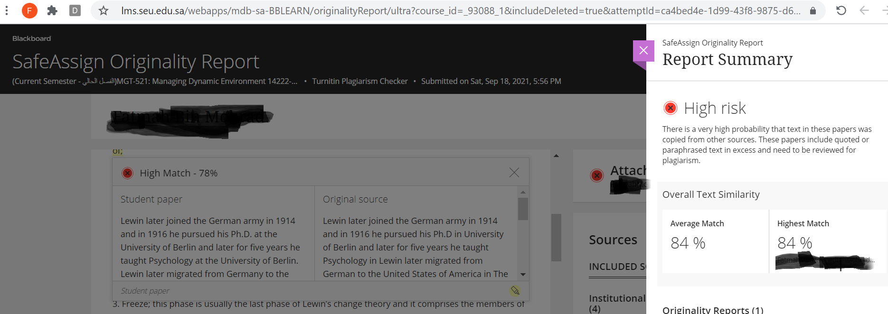Click the Student paper column header
888x314 pixels.
(151, 199)
